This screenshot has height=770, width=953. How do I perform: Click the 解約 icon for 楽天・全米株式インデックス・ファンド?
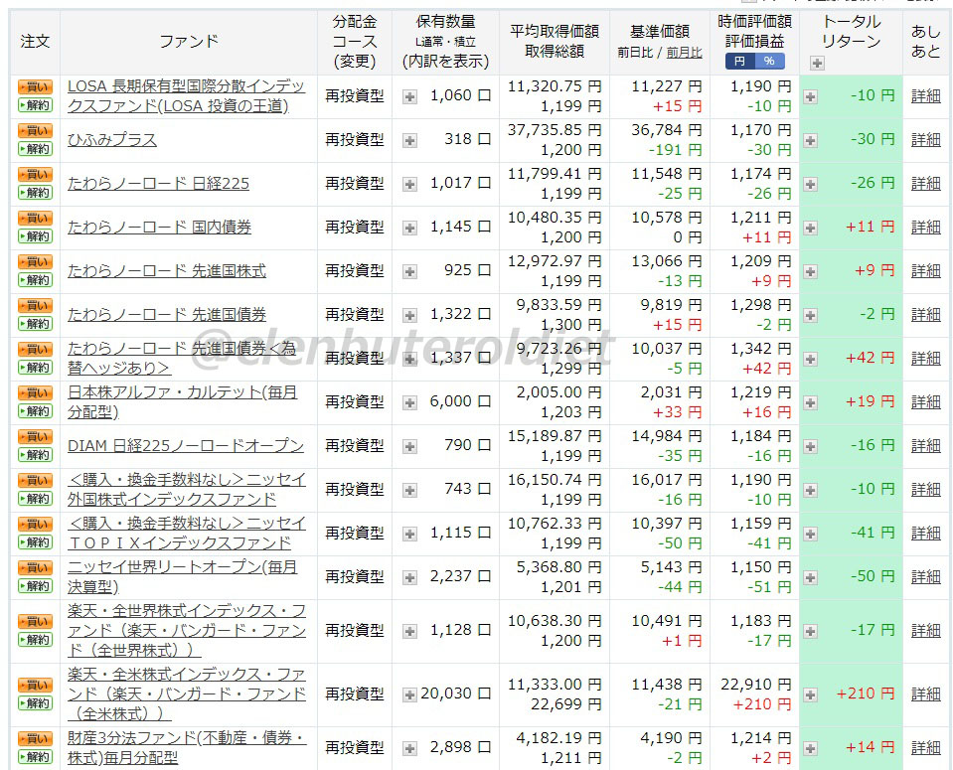click(33, 702)
